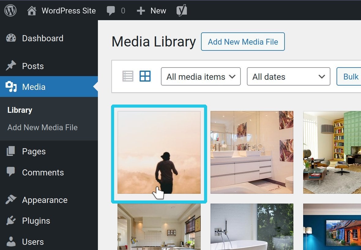Click the Posts pushpin icon

[x=11, y=66]
